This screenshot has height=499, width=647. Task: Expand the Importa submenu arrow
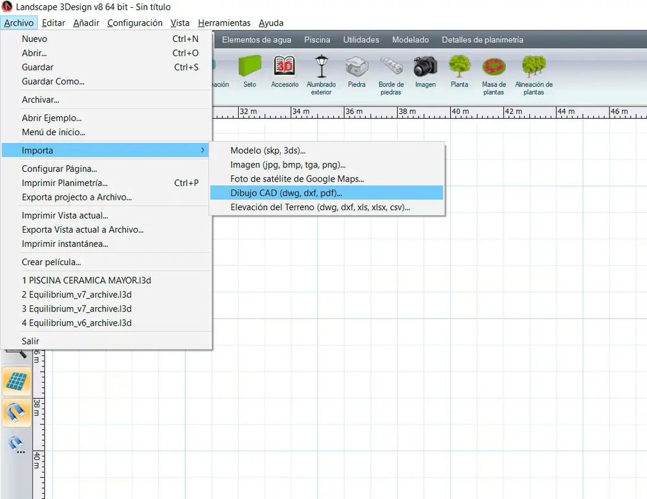[x=203, y=150]
